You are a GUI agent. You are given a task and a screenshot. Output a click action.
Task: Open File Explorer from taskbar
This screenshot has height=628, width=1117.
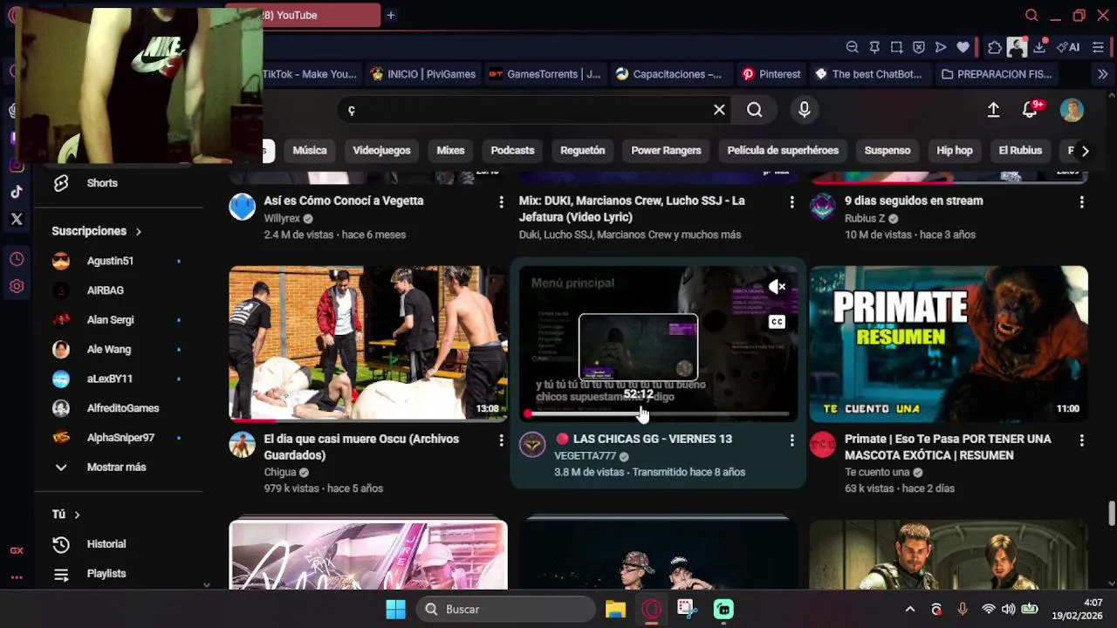pyautogui.click(x=615, y=609)
